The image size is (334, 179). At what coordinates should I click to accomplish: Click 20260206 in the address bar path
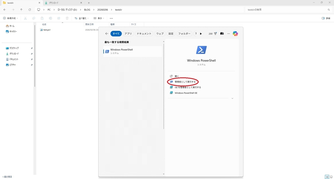pyautogui.click(x=103, y=10)
